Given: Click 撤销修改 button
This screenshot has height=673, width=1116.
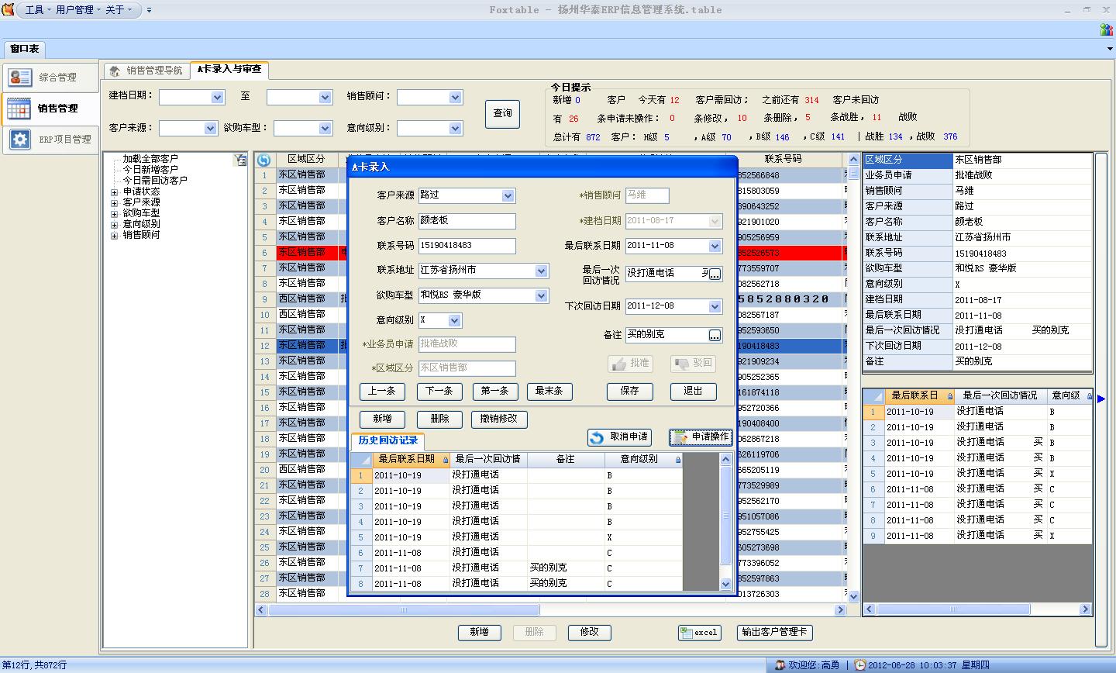Looking at the screenshot, I should [499, 419].
